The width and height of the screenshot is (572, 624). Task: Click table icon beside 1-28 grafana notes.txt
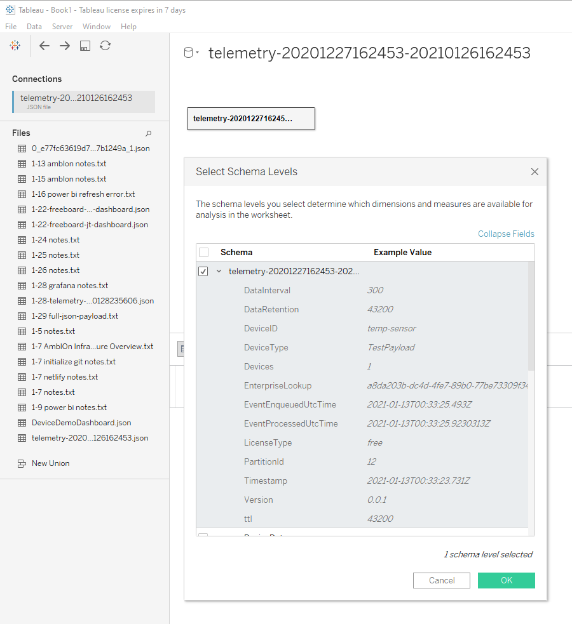coord(22,286)
